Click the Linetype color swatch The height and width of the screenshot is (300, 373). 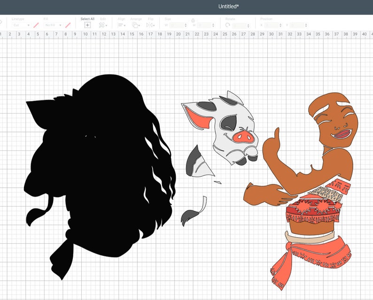[x=36, y=25]
